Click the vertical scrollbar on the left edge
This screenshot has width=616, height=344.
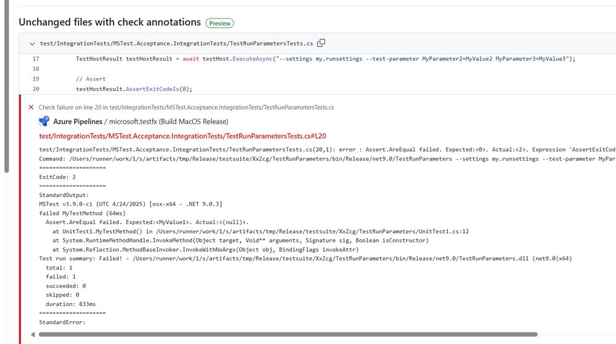(x=6, y=86)
